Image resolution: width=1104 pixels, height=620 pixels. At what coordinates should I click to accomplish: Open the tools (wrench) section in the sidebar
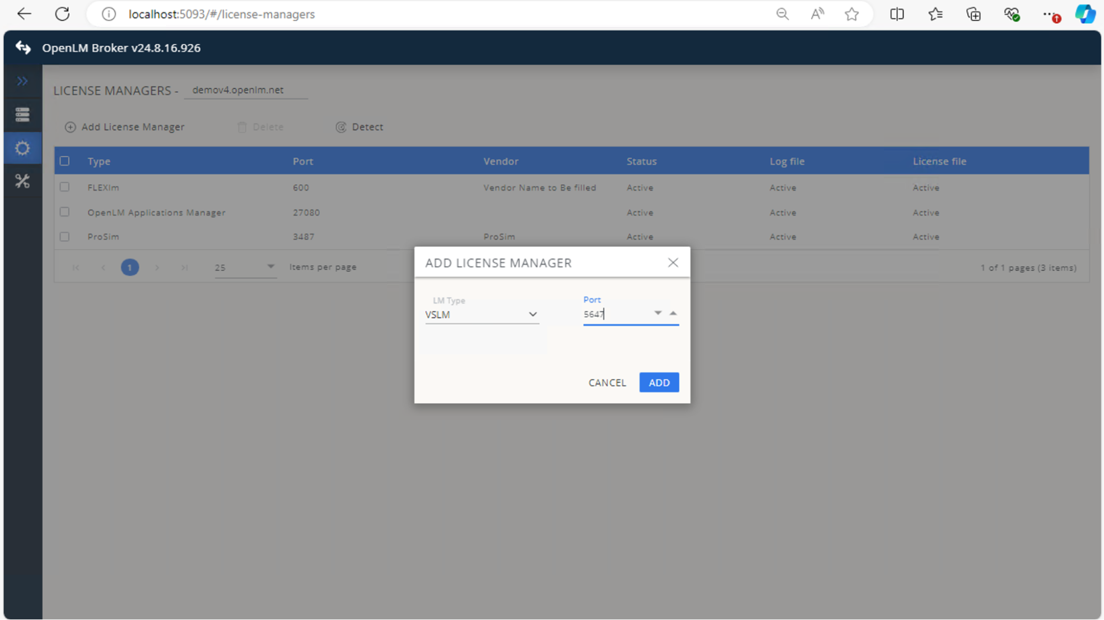tap(23, 181)
